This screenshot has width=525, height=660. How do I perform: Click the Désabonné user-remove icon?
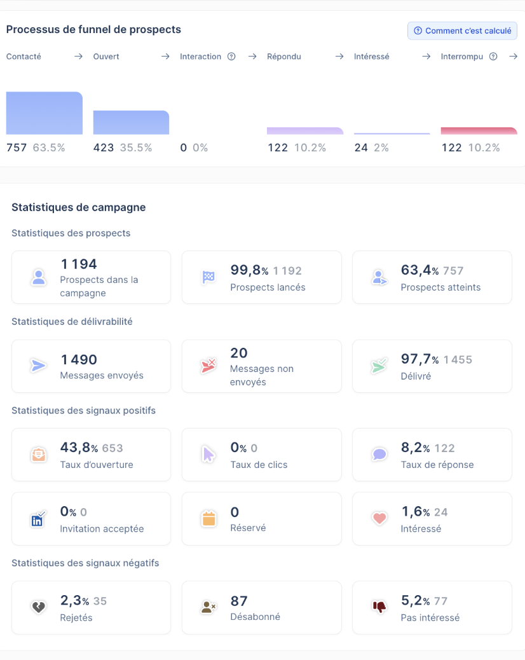(208, 607)
